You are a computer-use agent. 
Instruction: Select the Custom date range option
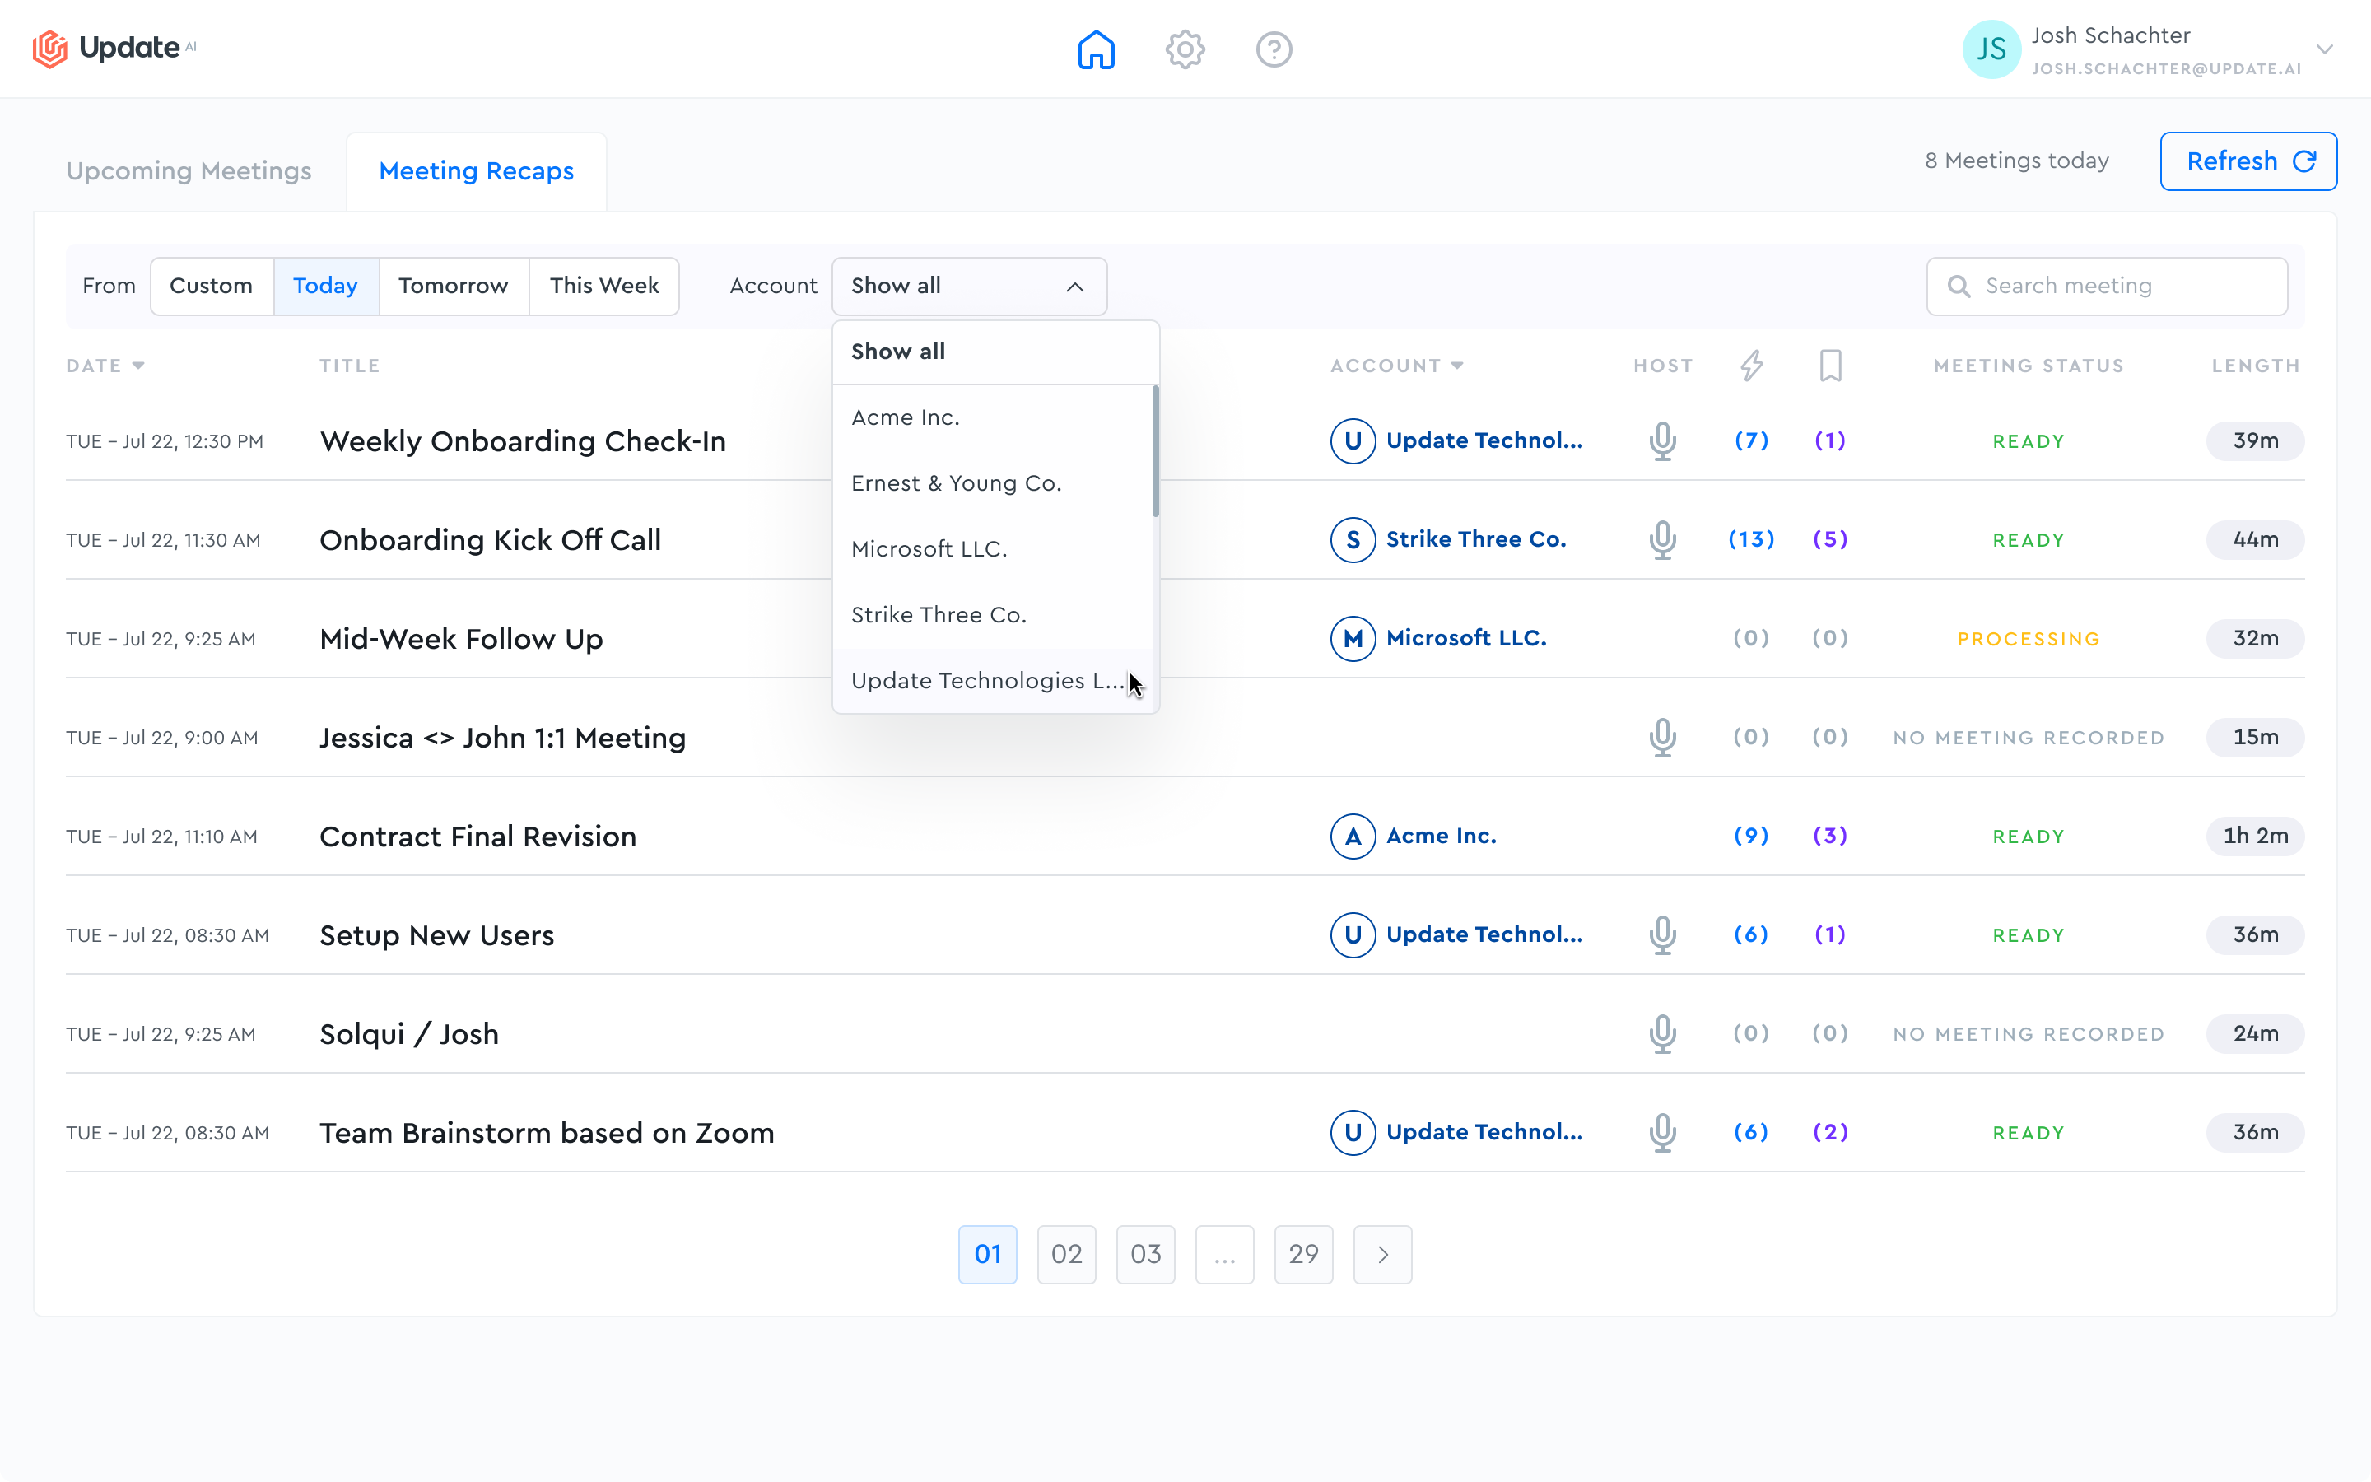click(x=212, y=287)
